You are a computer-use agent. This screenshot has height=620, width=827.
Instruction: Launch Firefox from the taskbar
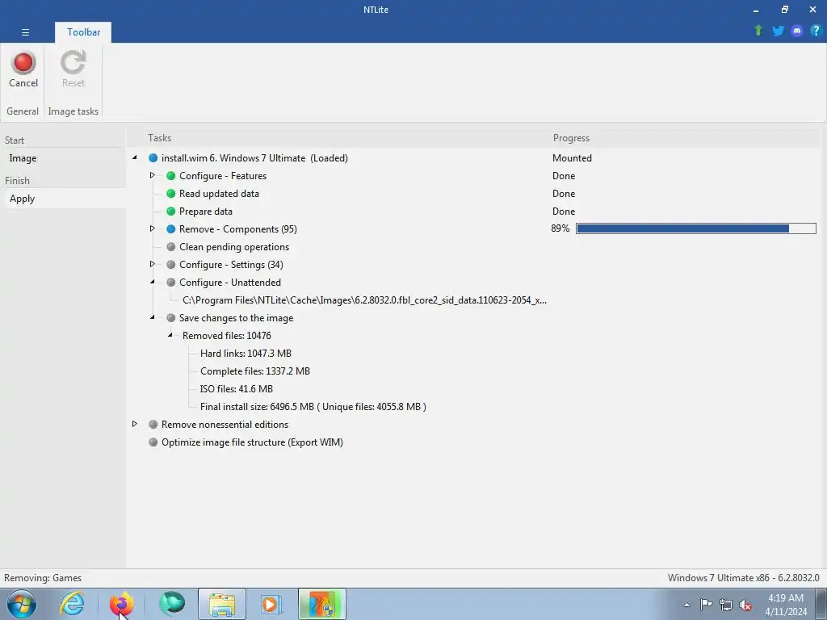pyautogui.click(x=121, y=604)
